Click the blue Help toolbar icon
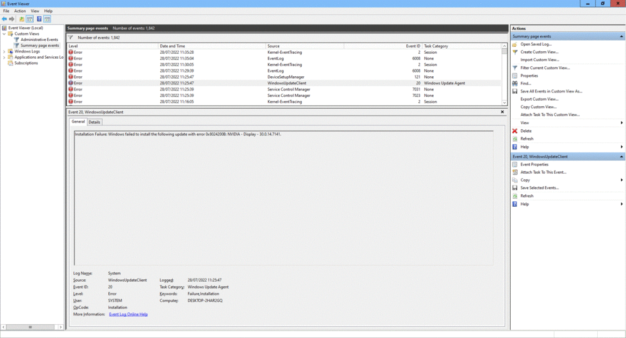This screenshot has height=338, width=626. pyautogui.click(x=39, y=19)
